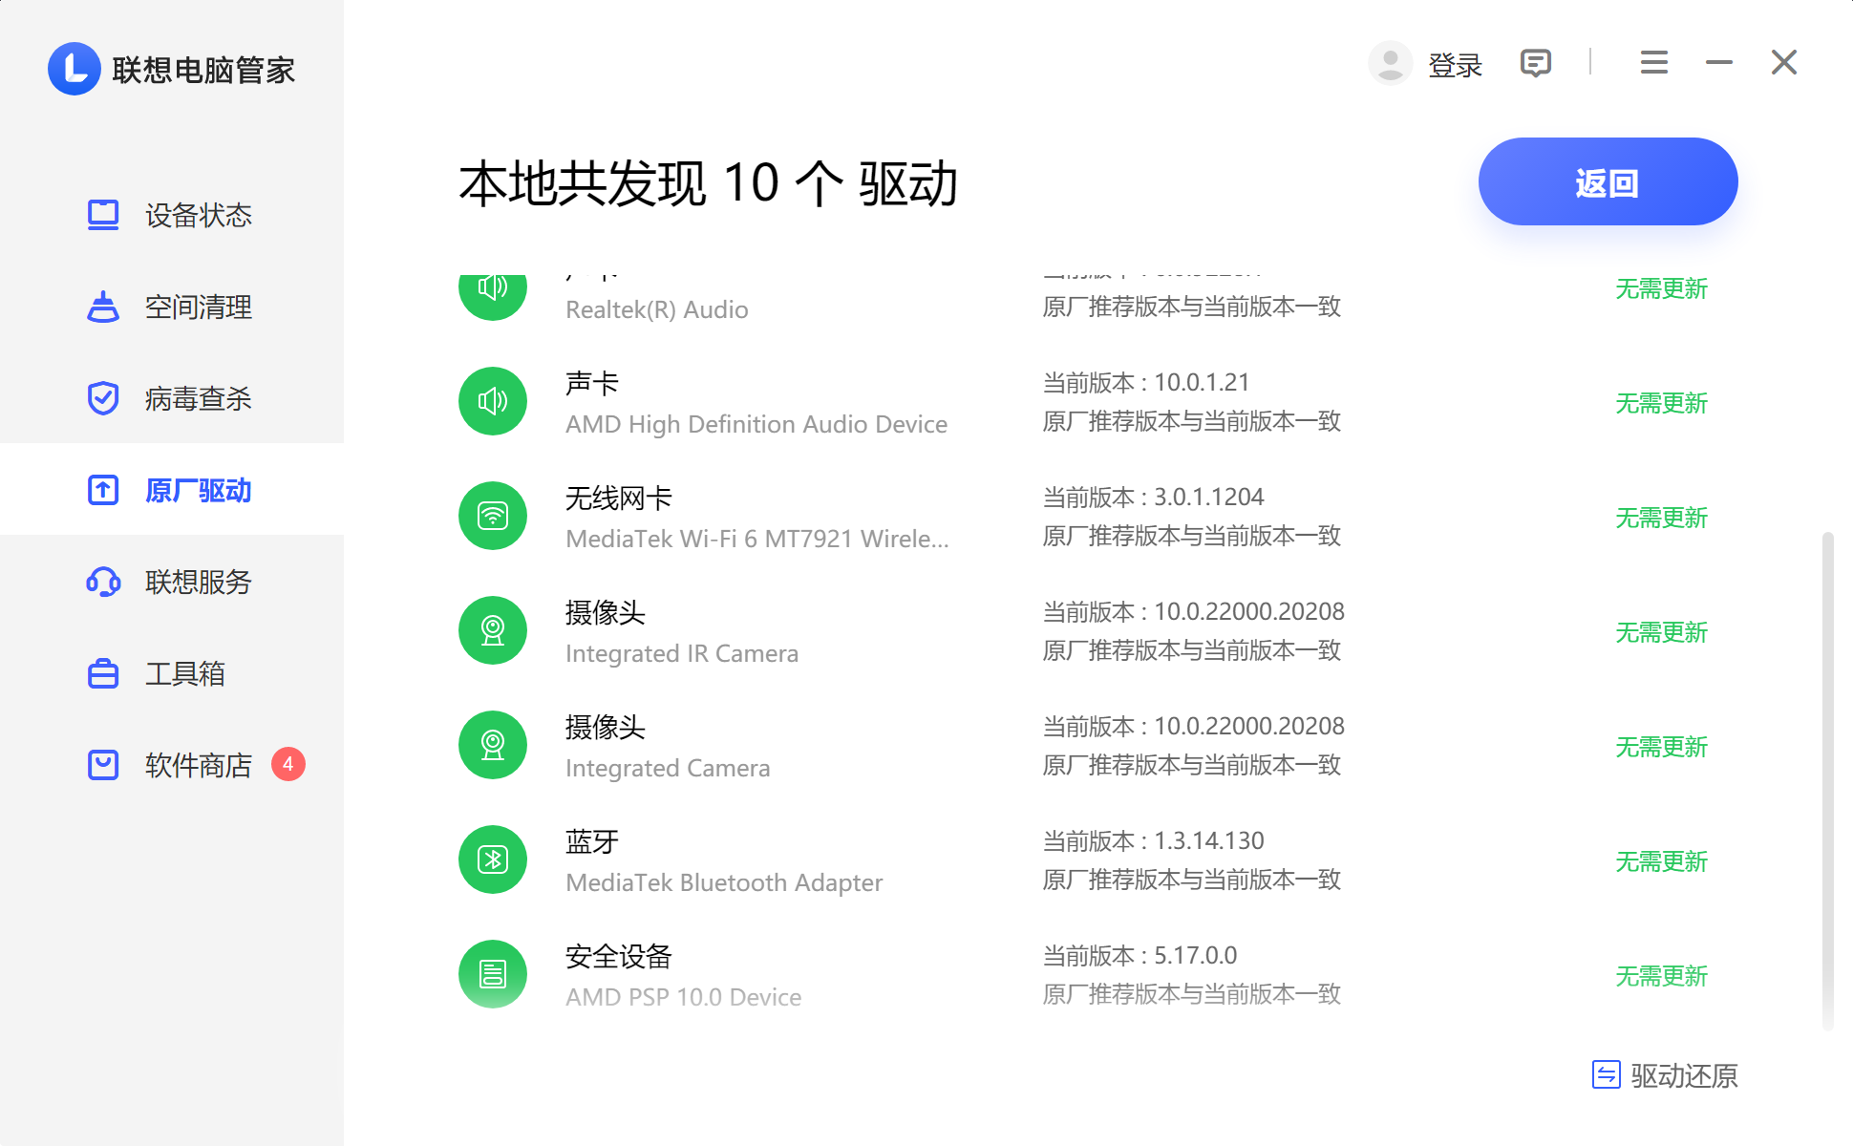Select the 'Realtek(R) Audio' device name
The height and width of the screenshot is (1146, 1853).
click(657, 309)
